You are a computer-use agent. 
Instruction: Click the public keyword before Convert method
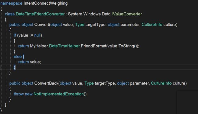(15, 25)
